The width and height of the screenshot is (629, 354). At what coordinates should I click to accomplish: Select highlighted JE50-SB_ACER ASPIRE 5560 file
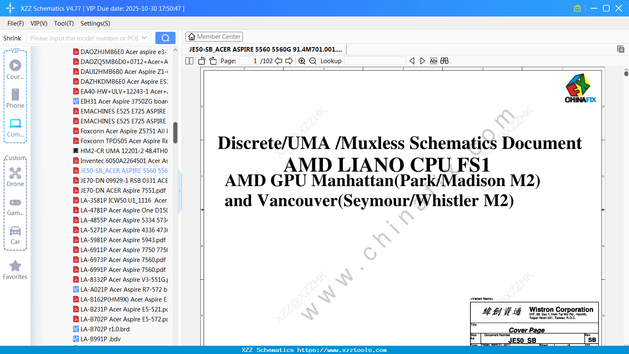121,170
